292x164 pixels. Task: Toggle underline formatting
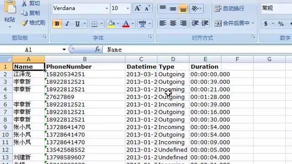(x=78, y=24)
